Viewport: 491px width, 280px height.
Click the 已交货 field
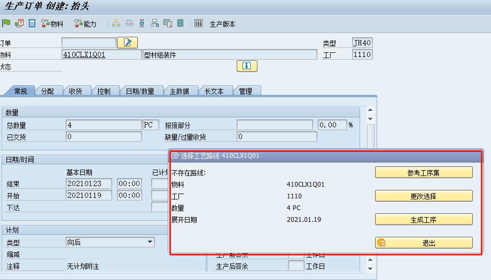(x=104, y=137)
